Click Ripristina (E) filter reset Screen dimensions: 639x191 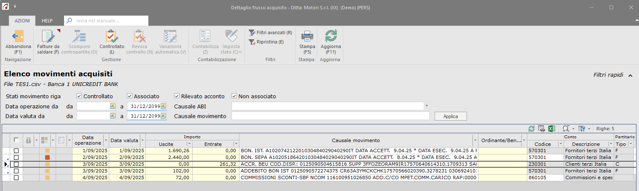266,42
